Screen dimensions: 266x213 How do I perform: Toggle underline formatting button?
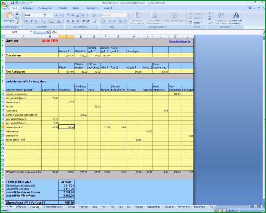[x=36, y=21]
